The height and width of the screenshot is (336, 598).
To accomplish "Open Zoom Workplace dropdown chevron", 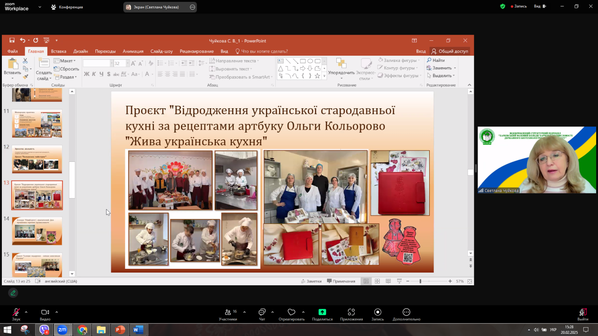I will [x=40, y=7].
